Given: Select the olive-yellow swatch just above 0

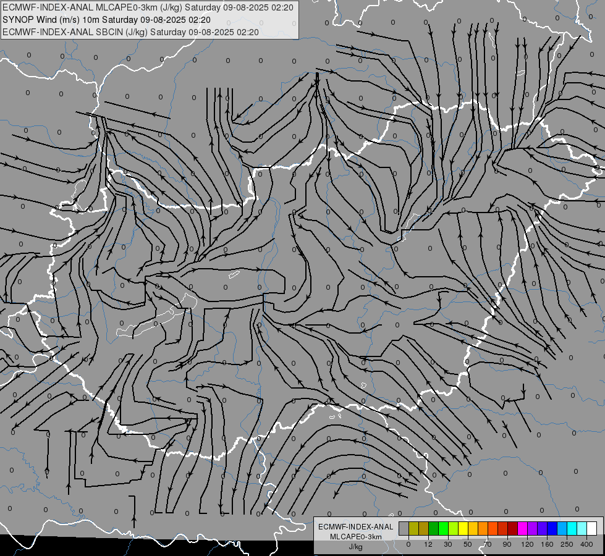Looking at the screenshot, I should point(413,528).
